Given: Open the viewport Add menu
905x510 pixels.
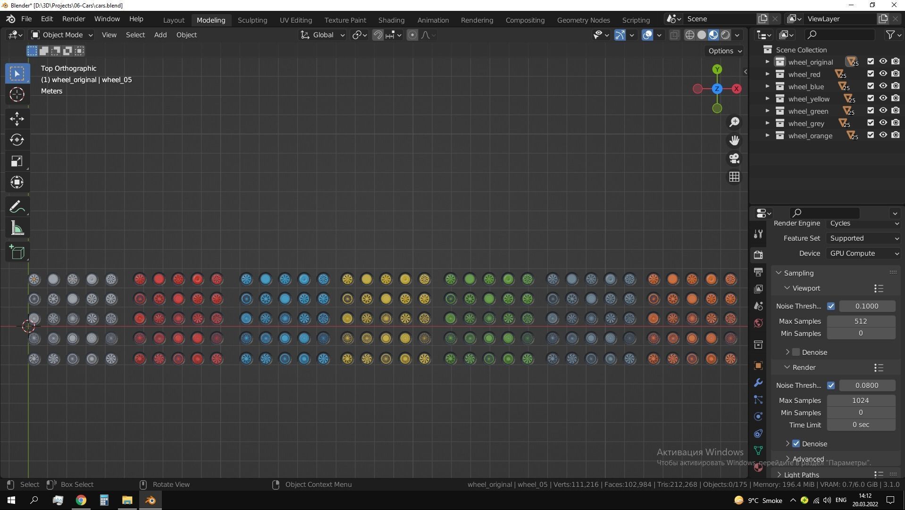Looking at the screenshot, I should (160, 35).
